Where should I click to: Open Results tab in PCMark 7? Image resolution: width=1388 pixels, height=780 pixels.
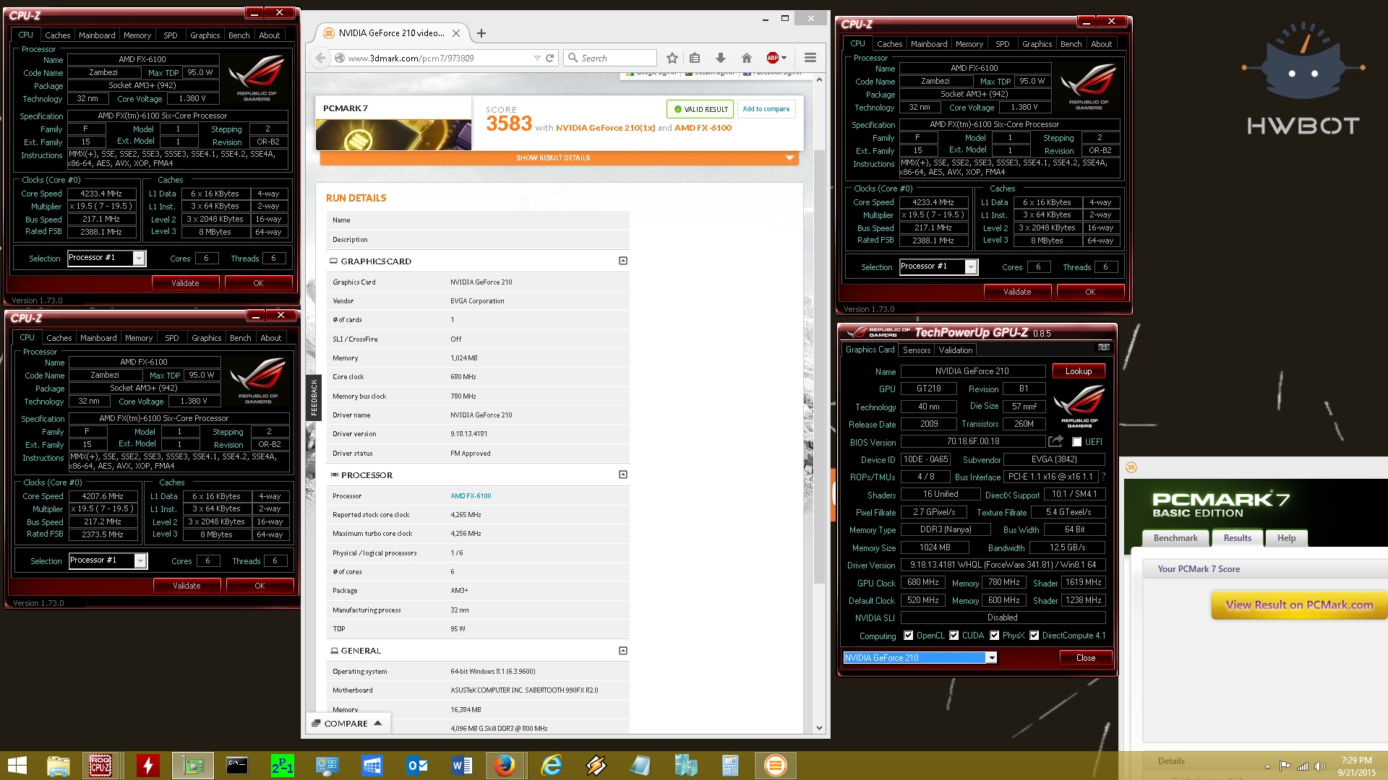(1238, 538)
